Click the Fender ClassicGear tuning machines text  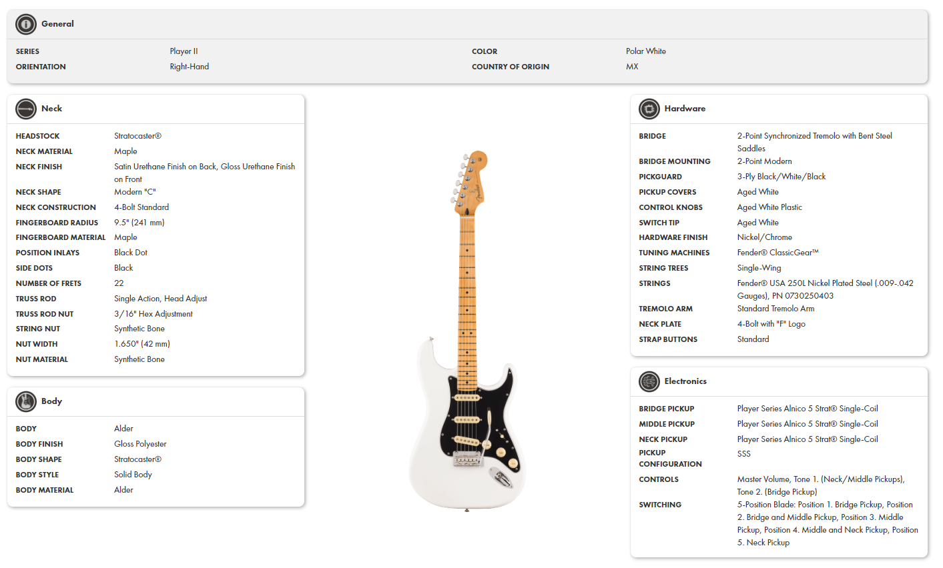(x=777, y=253)
